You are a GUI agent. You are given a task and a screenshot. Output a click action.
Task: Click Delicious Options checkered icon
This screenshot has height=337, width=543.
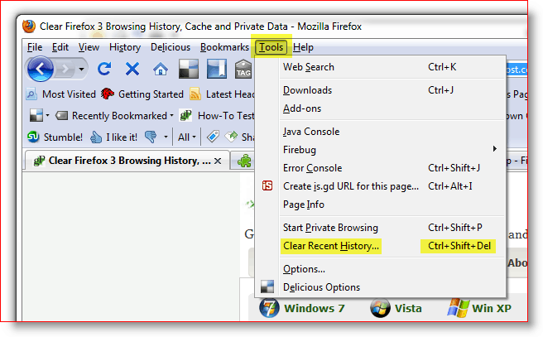pyautogui.click(x=267, y=286)
